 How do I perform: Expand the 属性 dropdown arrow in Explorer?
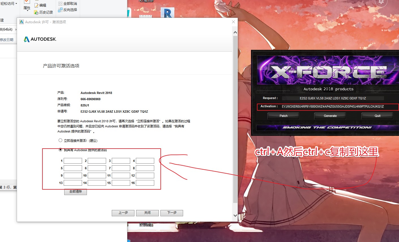pyautogui.click(x=27, y=11)
